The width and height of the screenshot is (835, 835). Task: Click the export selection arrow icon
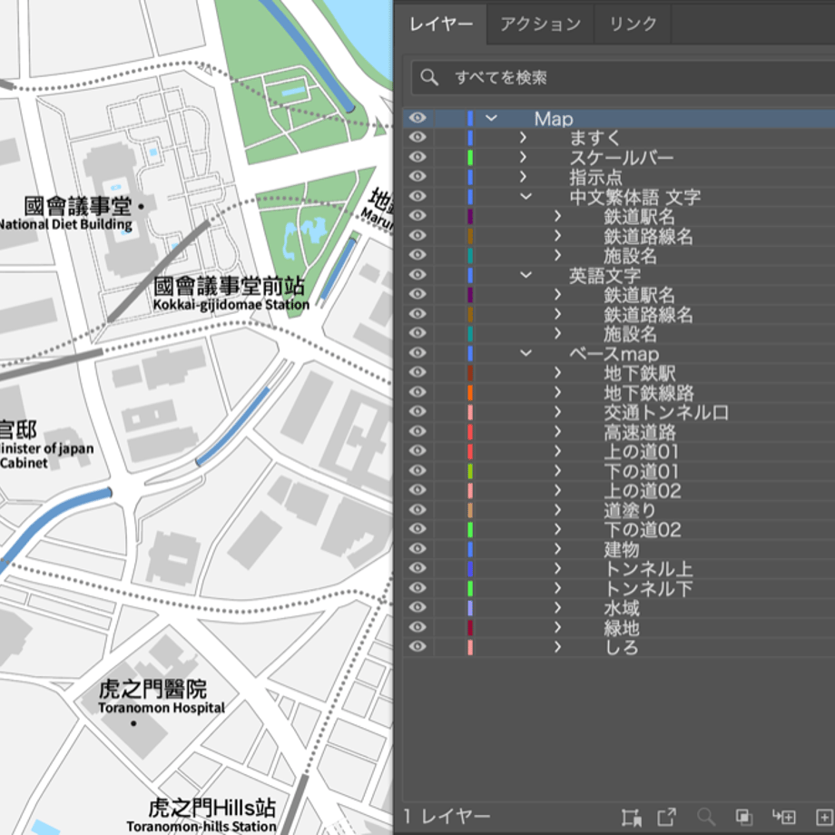click(666, 816)
